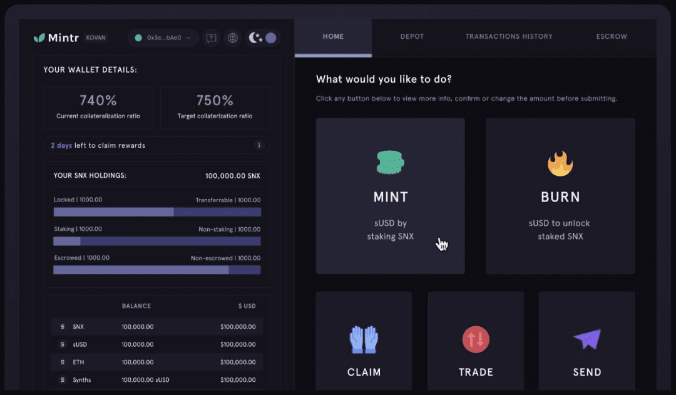Viewport: 676px width, 395px height.
Task: Click the Escrowed / Non-escrowed progress bar
Action: pyautogui.click(x=157, y=270)
